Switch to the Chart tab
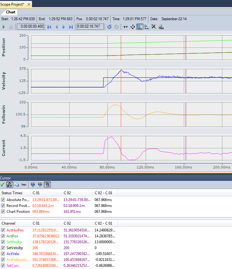Screen dimensions: 232x269 coord(11,12)
